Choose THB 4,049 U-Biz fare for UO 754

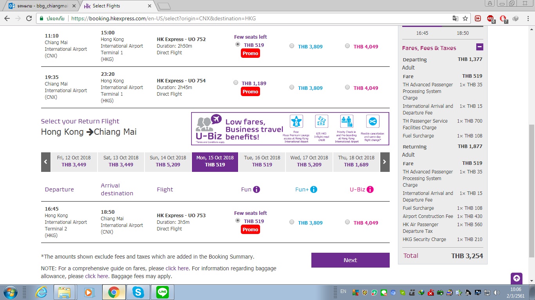point(347,87)
